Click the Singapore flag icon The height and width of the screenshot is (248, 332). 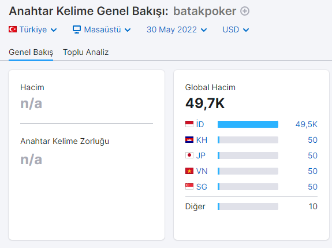[x=189, y=187]
